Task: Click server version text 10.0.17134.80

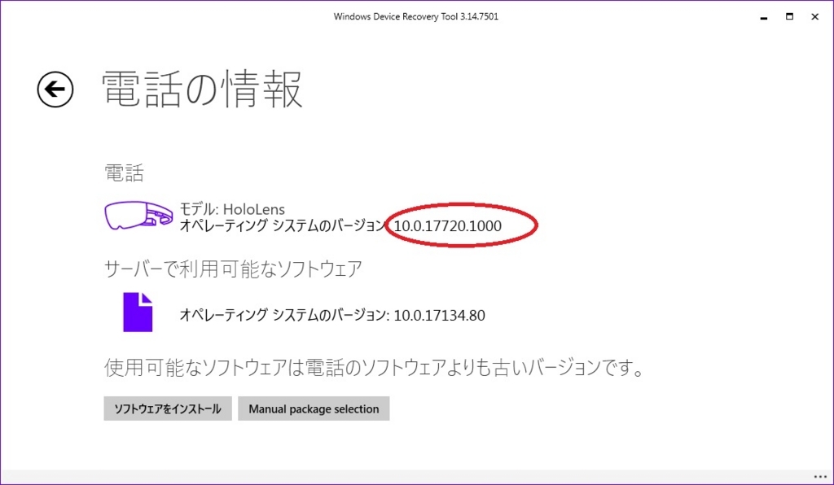Action: coord(439,315)
